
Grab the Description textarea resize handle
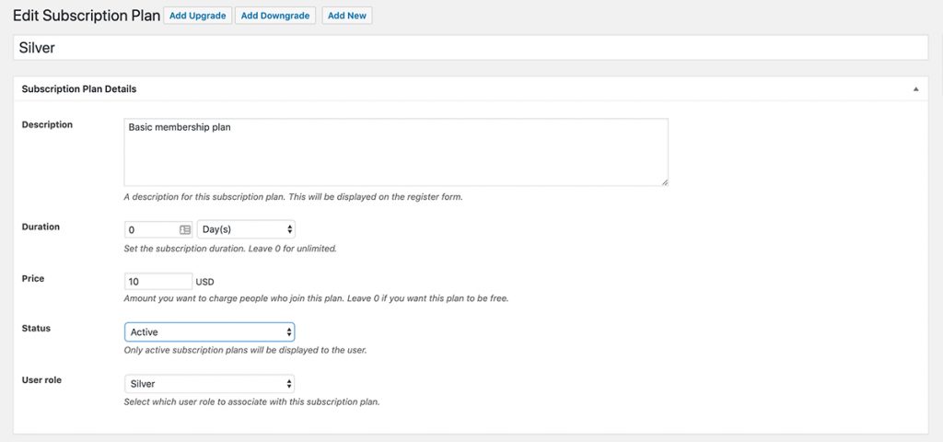(664, 182)
